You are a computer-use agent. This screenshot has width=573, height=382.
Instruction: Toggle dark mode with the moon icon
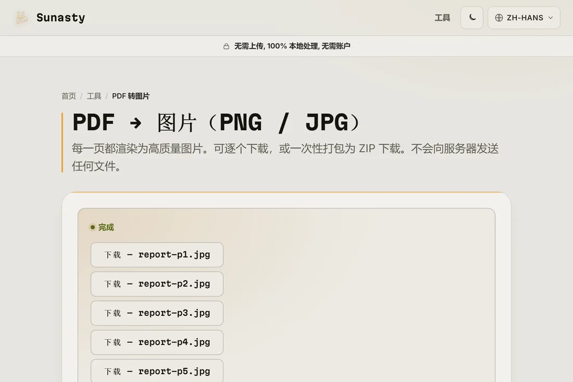pyautogui.click(x=472, y=18)
